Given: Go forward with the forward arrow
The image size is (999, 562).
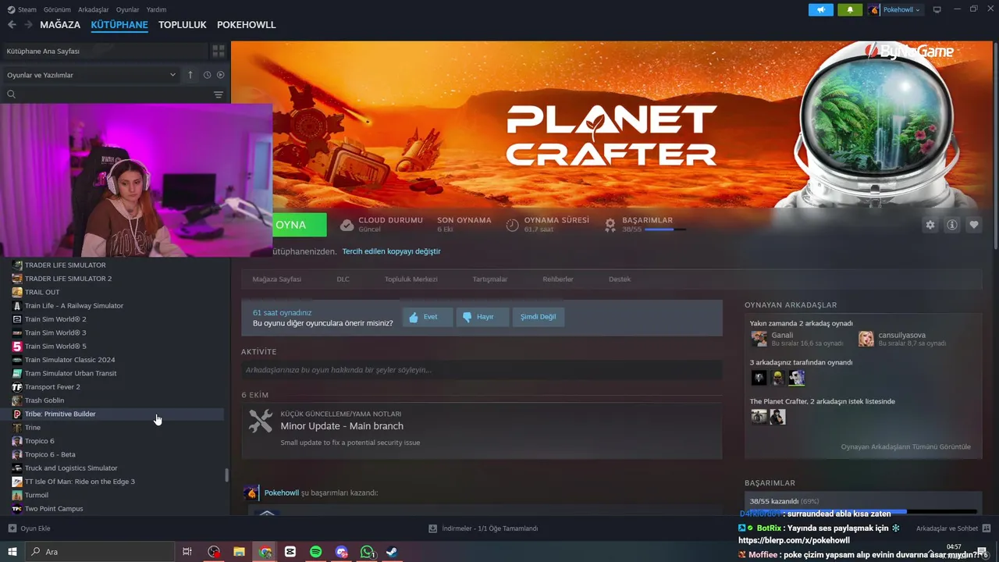Looking at the screenshot, I should coord(28,25).
